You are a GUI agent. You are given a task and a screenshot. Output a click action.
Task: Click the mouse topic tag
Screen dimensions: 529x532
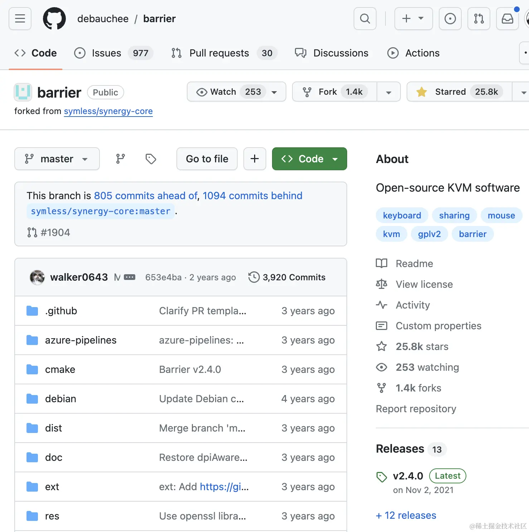[x=501, y=215]
